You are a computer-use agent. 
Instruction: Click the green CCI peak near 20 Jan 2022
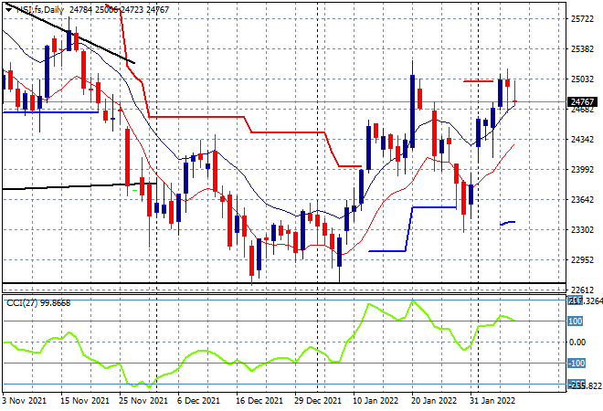413,301
